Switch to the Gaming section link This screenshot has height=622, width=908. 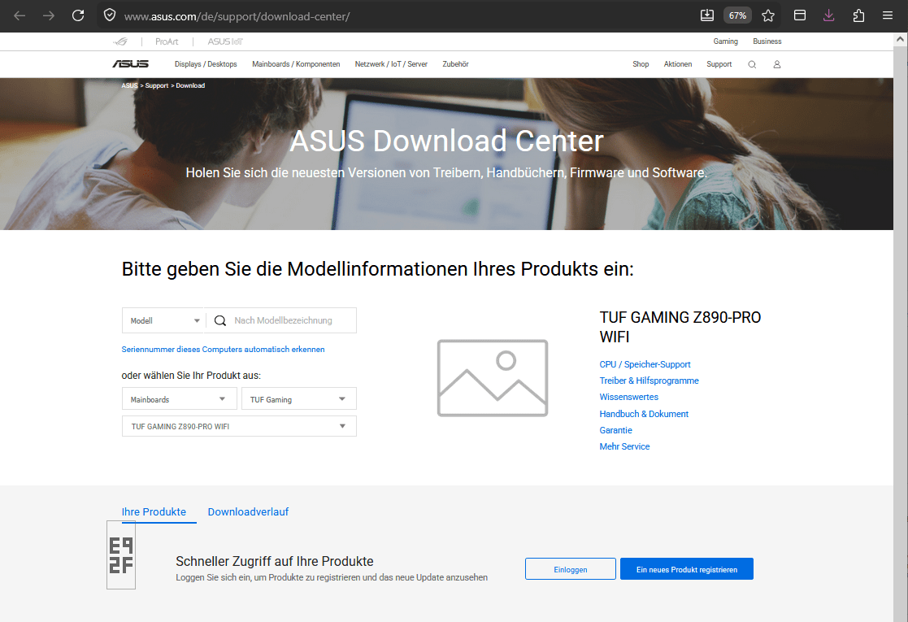tap(726, 41)
